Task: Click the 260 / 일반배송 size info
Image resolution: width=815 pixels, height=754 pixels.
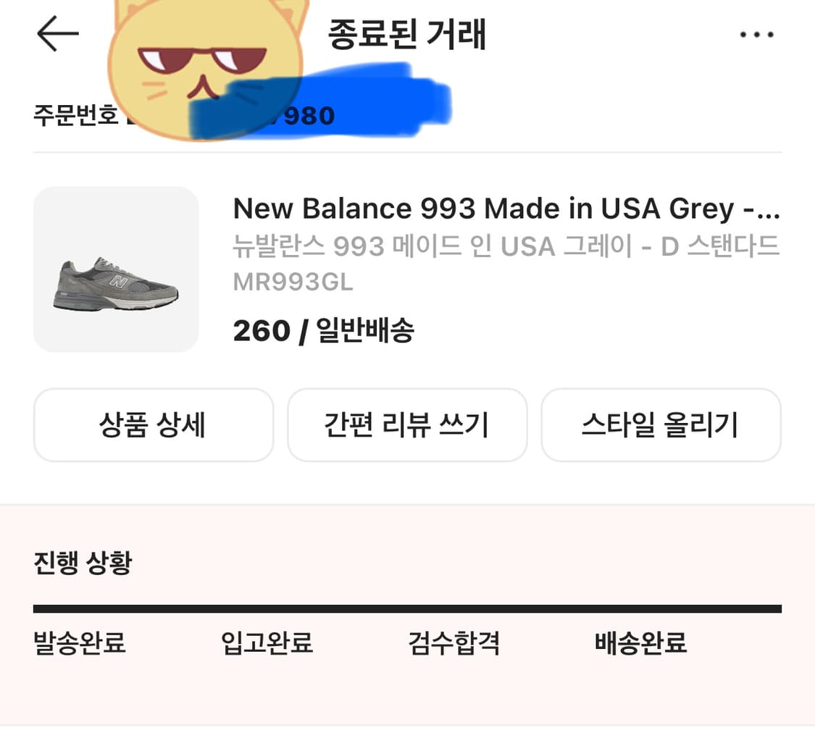Action: (x=324, y=330)
